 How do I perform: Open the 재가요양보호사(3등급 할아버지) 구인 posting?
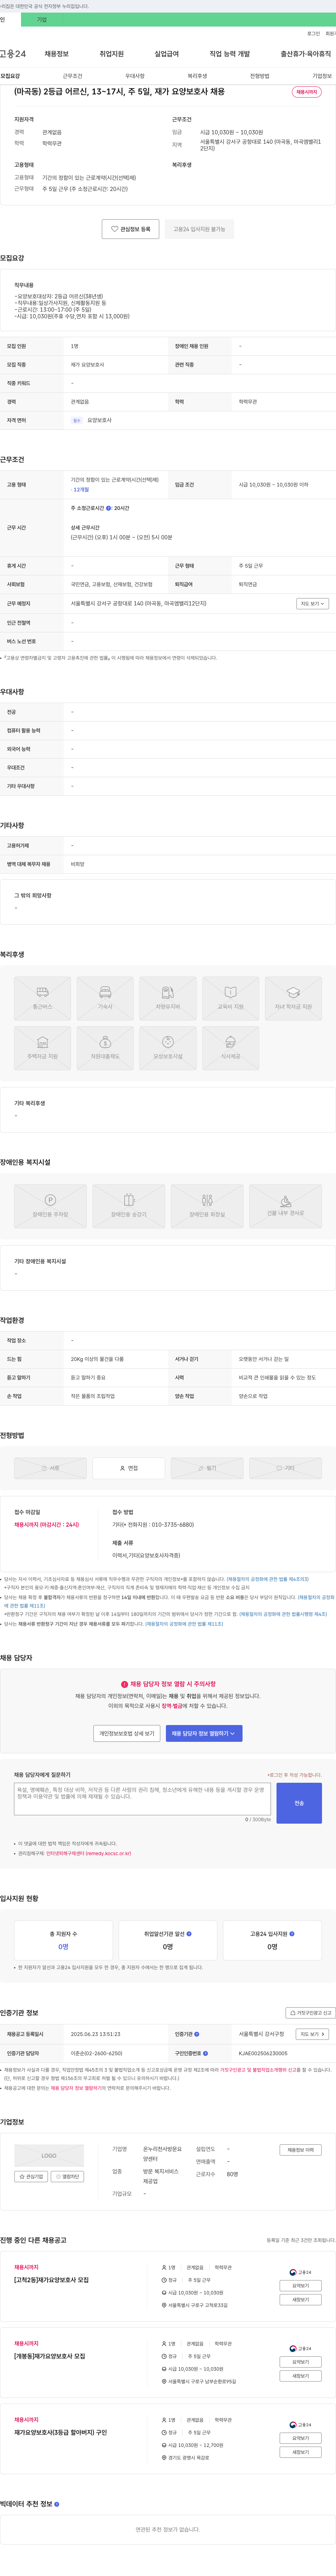point(60,2432)
